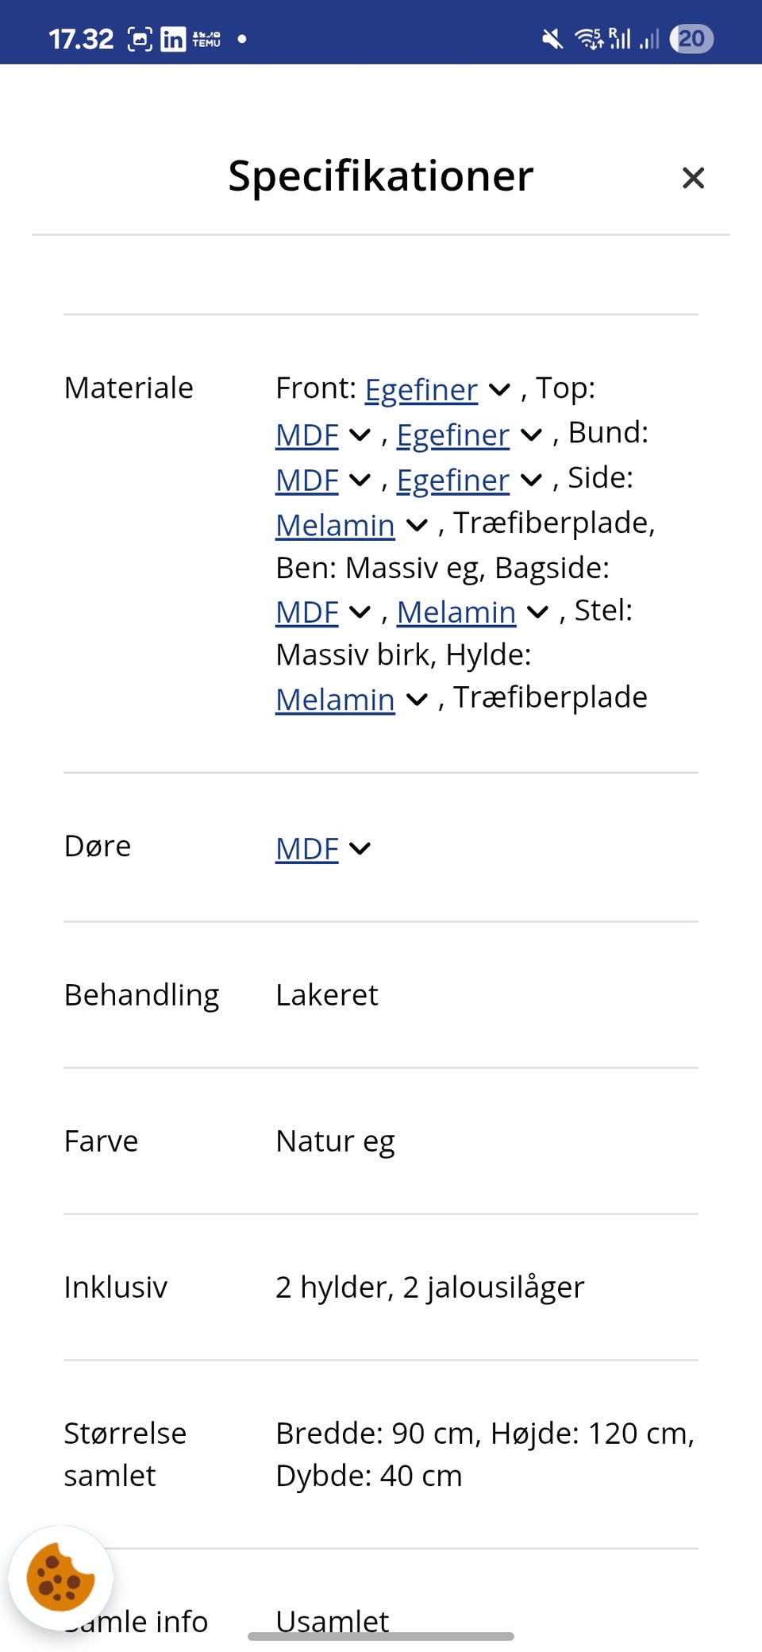Tap the Temu notification icon in status bar

pyautogui.click(x=206, y=39)
